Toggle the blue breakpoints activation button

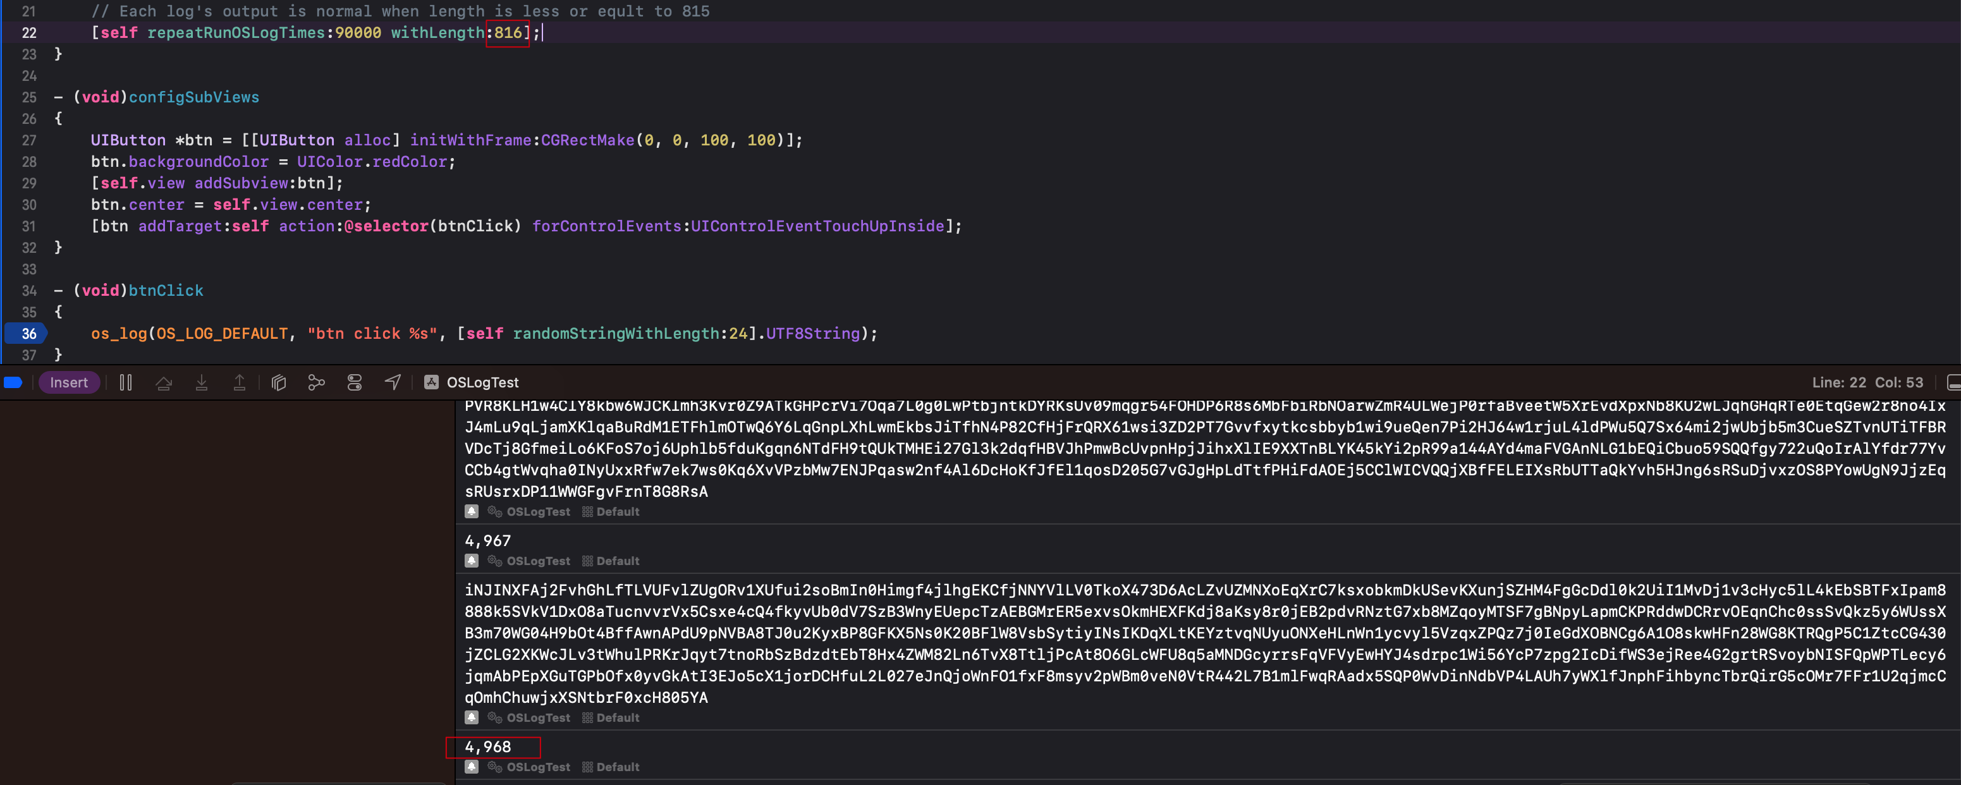13,382
